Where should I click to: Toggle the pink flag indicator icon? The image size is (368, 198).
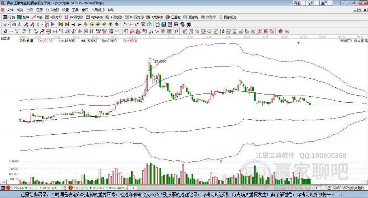coord(53,24)
